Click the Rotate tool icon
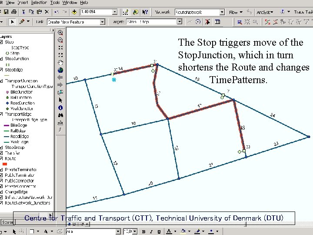 click(x=198, y=22)
